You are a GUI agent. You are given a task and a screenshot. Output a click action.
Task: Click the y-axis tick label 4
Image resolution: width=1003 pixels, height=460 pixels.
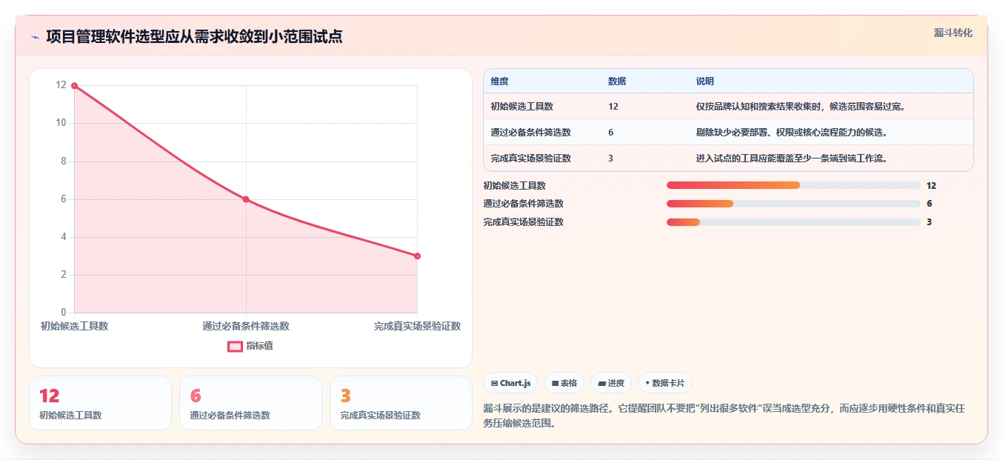63,237
